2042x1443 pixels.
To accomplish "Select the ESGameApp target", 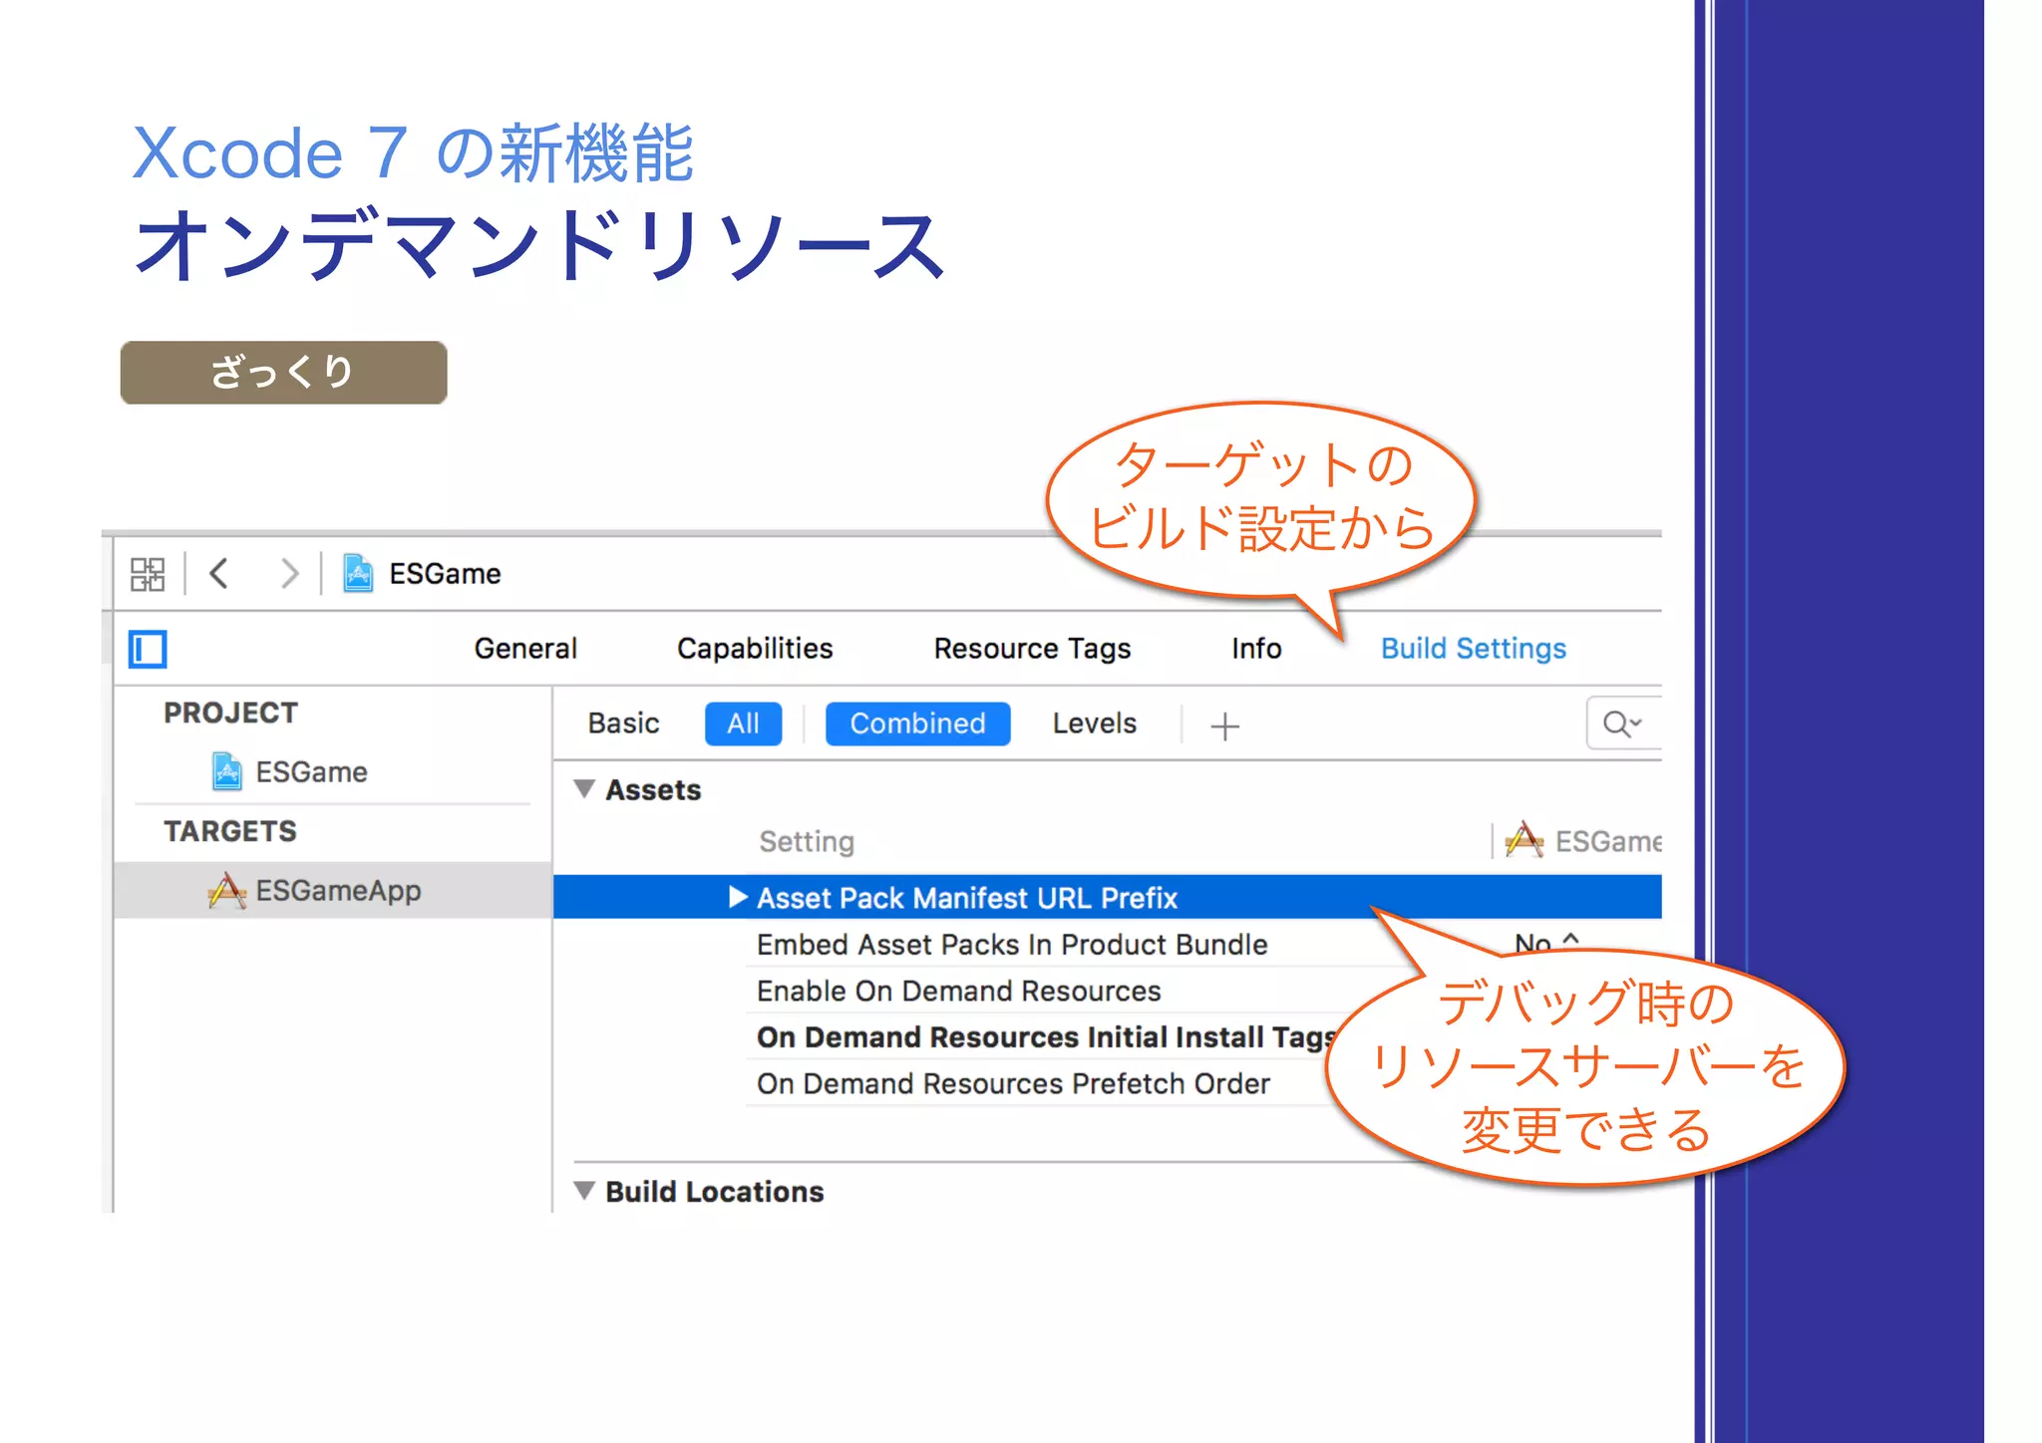I will (x=332, y=890).
